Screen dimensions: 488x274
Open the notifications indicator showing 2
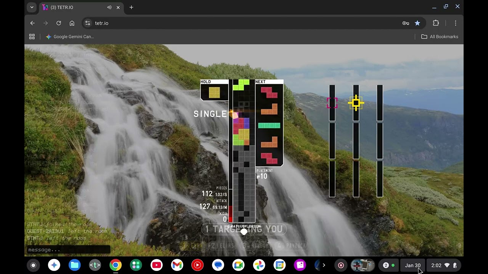388,265
